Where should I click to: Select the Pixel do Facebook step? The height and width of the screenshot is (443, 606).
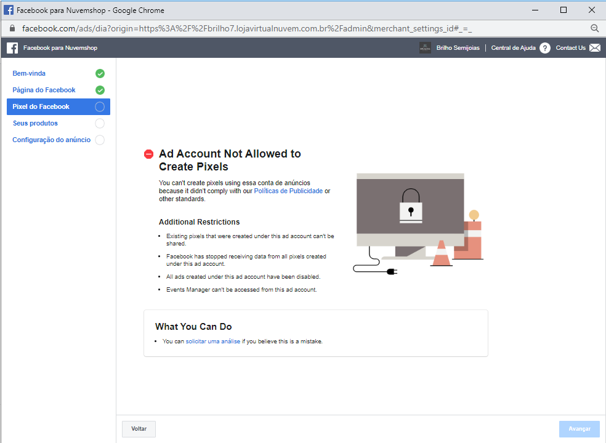point(59,106)
